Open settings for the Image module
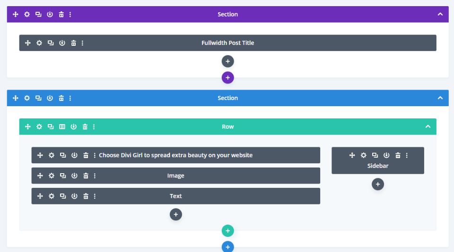454x252 pixels. pos(52,176)
